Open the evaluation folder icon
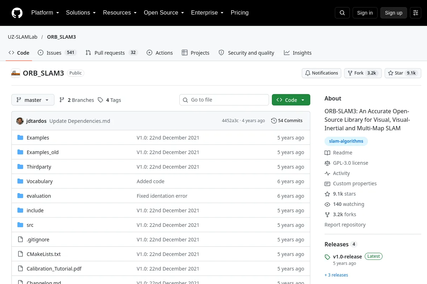Image resolution: width=427 pixels, height=284 pixels. click(x=20, y=196)
